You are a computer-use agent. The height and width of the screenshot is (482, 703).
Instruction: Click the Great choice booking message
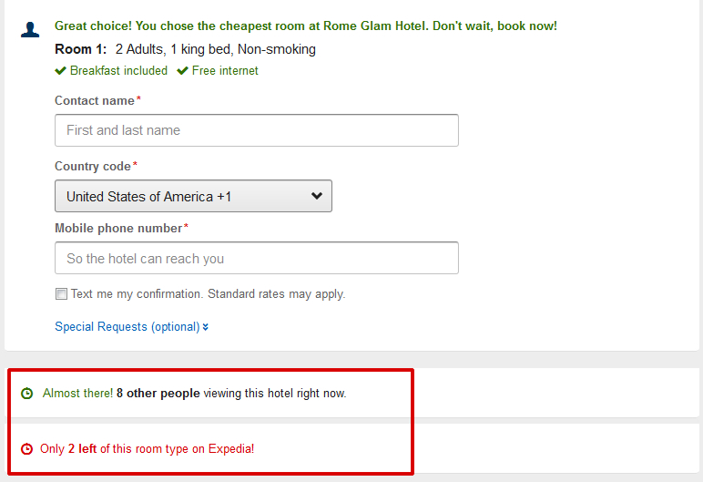click(306, 26)
